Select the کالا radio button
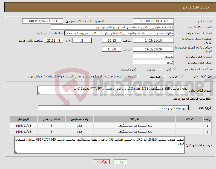Screen dimensions: 216x169 [175, 69]
